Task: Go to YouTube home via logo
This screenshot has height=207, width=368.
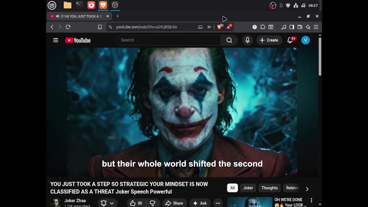Action: (78, 40)
